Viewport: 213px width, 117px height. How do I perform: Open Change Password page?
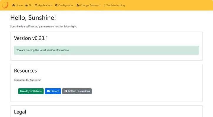click(x=89, y=5)
